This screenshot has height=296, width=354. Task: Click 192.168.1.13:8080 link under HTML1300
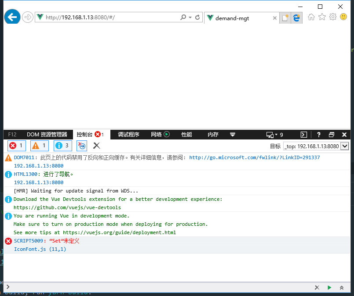coord(39,182)
